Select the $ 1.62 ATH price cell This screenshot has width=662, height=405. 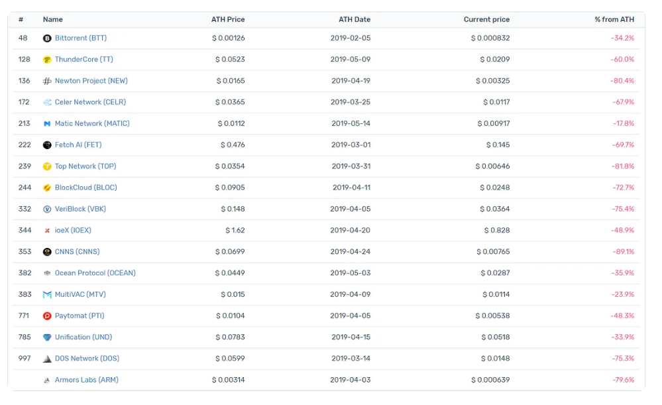pos(235,230)
